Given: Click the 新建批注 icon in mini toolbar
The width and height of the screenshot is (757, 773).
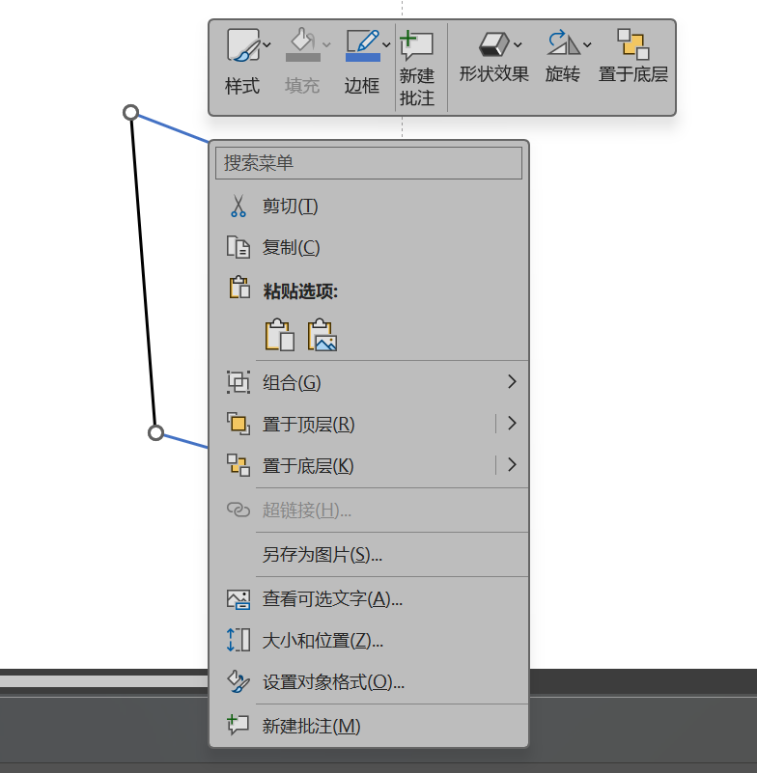Looking at the screenshot, I should tap(417, 45).
